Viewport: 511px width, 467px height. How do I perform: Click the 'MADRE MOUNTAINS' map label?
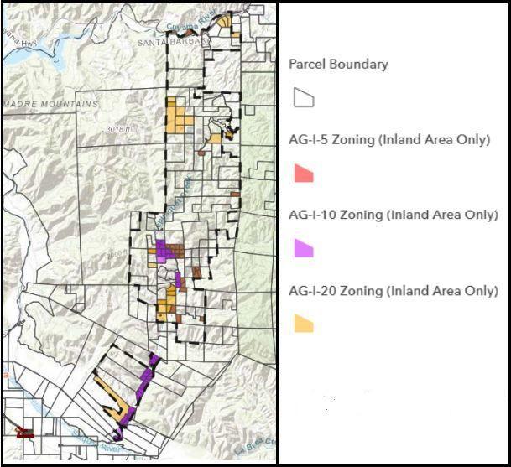[x=51, y=104]
